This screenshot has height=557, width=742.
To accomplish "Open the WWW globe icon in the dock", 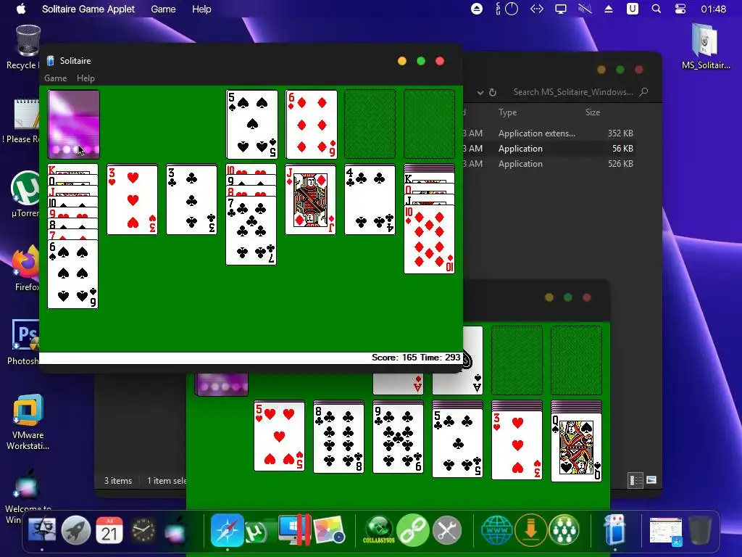I will [496, 530].
